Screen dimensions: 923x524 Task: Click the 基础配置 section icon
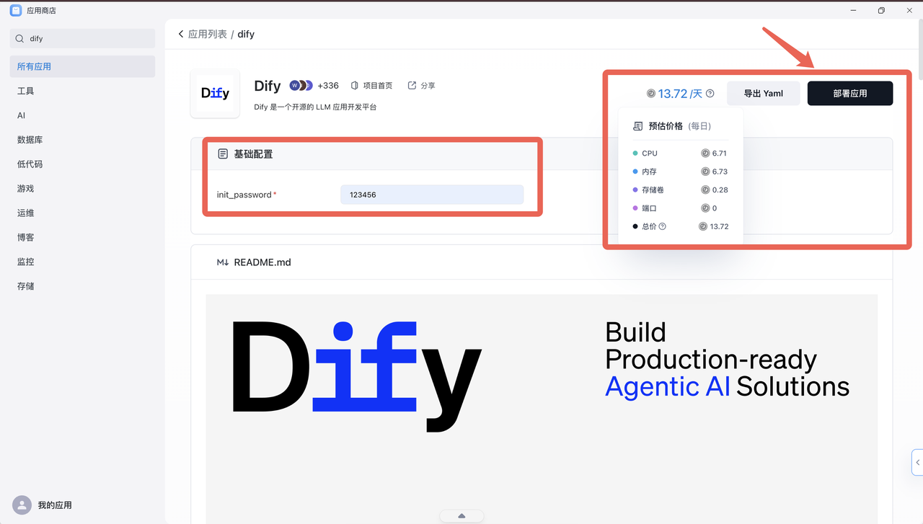click(223, 154)
